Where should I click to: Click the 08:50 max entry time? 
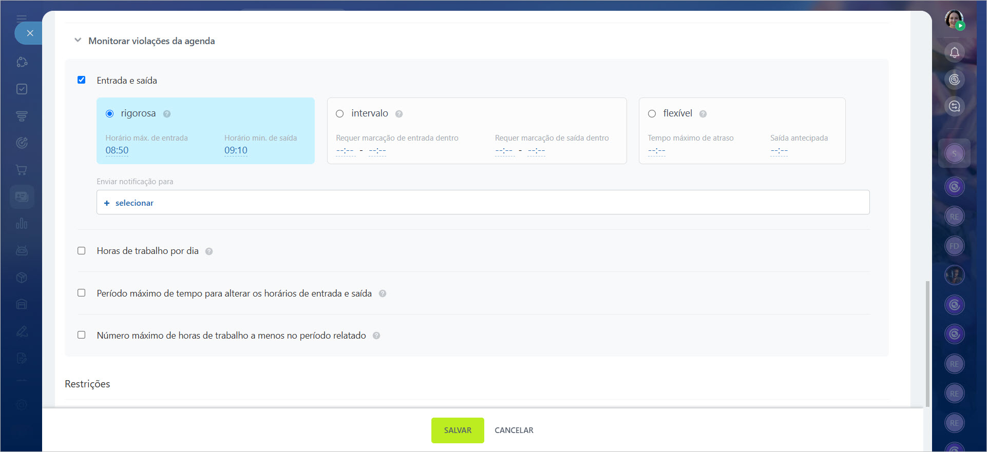[117, 150]
